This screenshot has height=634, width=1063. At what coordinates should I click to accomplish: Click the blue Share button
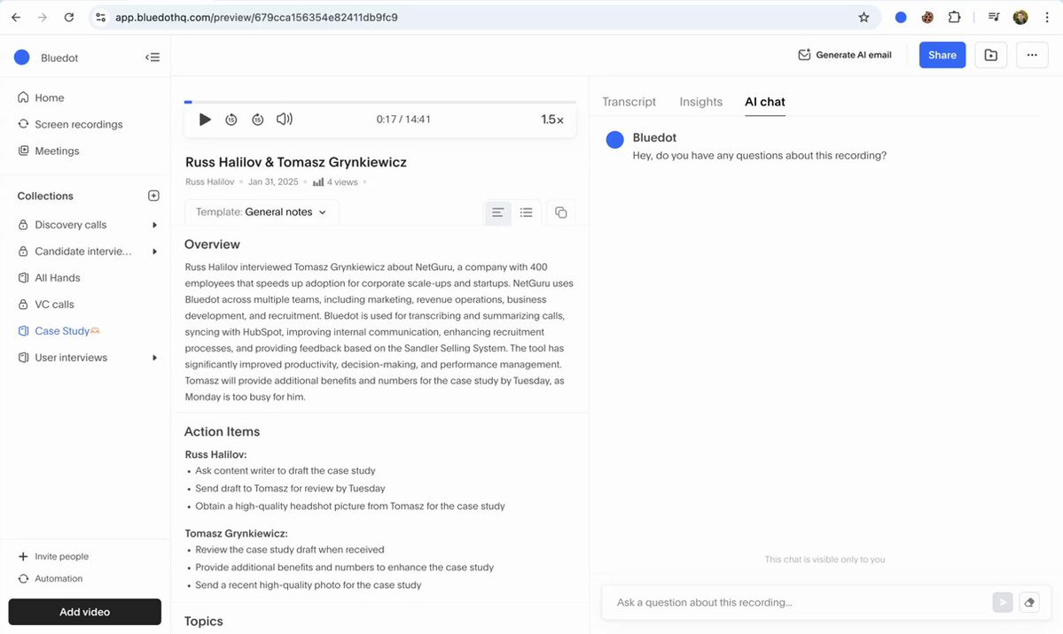coord(942,55)
